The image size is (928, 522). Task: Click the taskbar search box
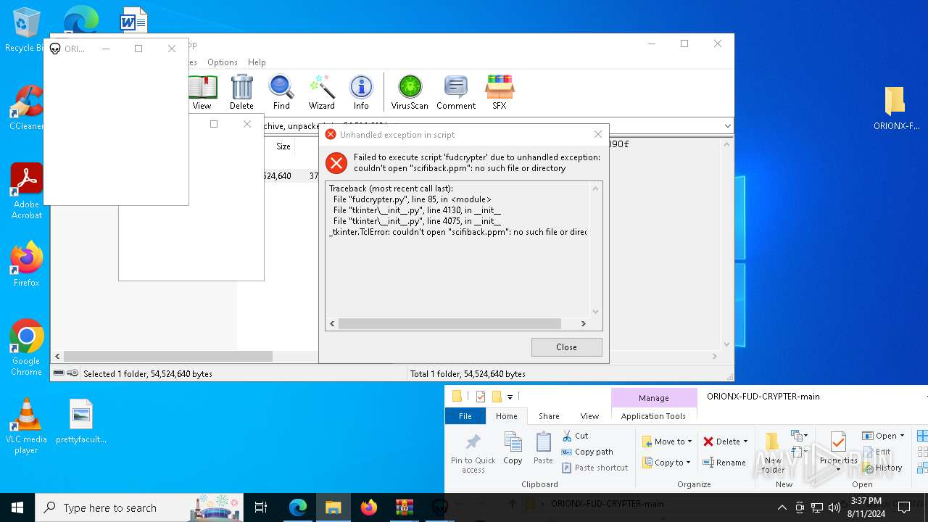(x=139, y=507)
